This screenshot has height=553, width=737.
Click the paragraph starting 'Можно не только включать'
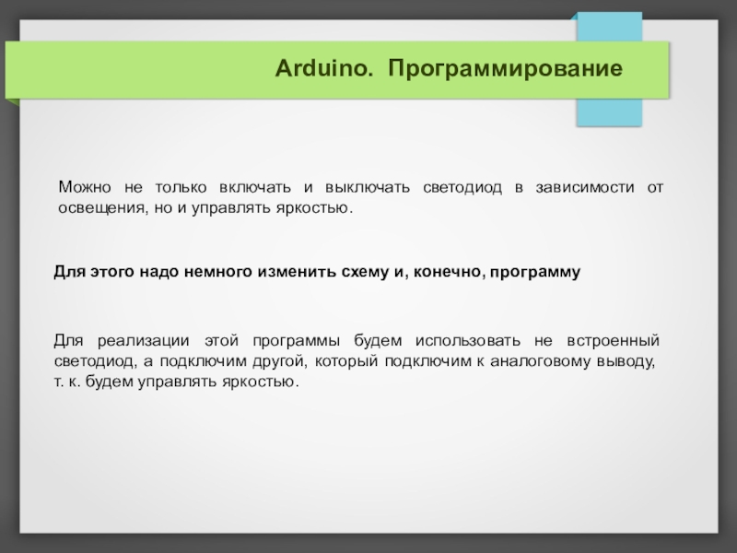tap(360, 197)
